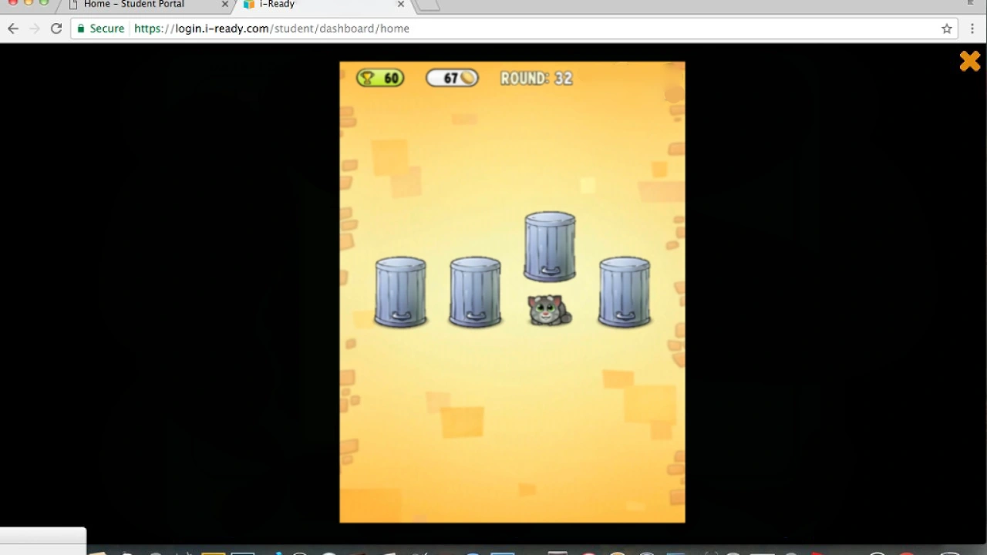Click the trophy score badge
The image size is (987, 555).
click(379, 78)
